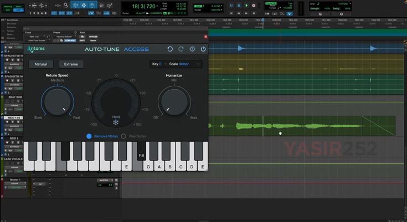Click the Antares logo
Image resolution: width=407 pixels, height=222 pixels.
pos(36,49)
